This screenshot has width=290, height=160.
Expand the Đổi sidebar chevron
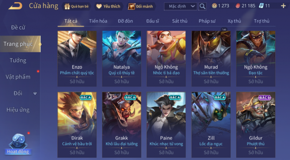[x=35, y=93]
